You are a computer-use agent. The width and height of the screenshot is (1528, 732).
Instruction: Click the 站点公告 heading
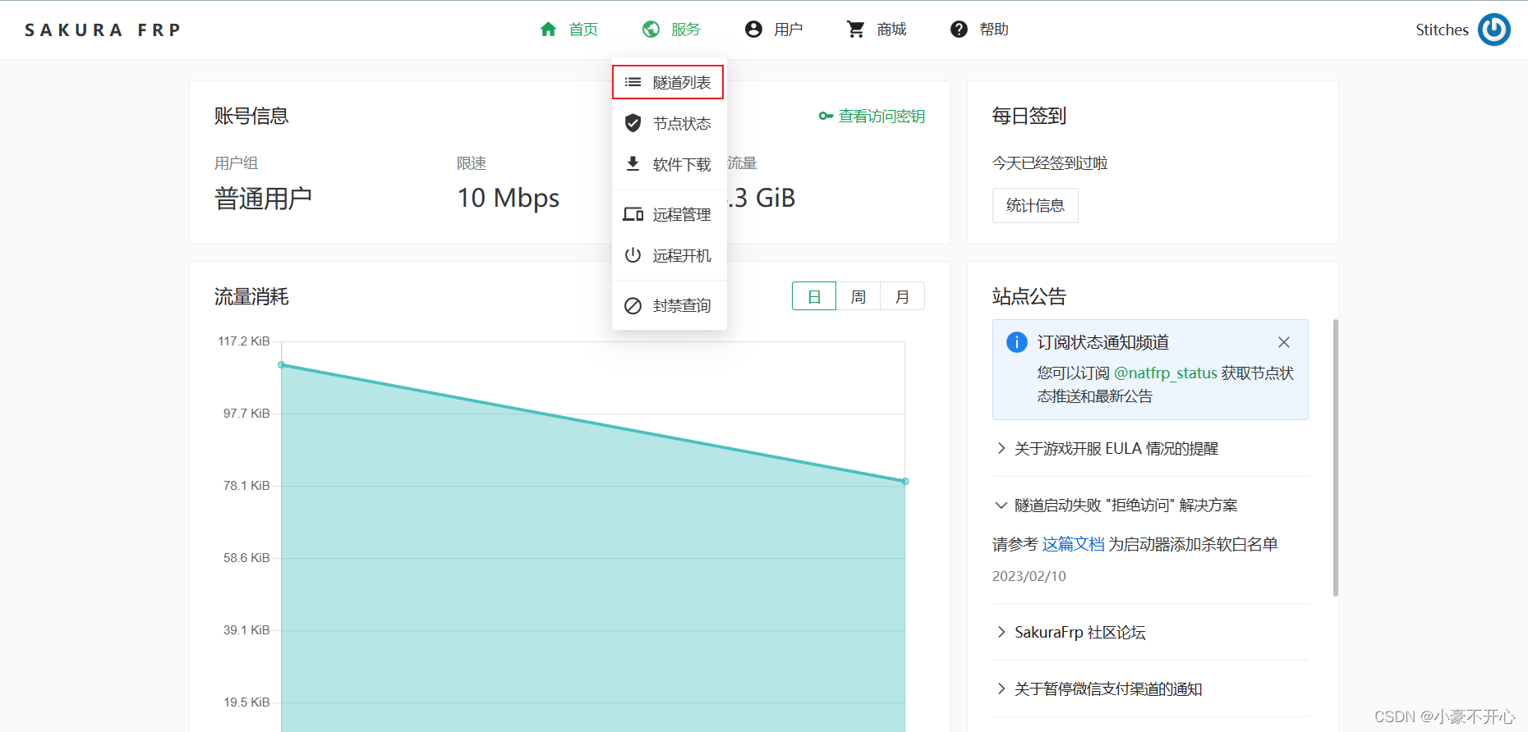point(1029,296)
